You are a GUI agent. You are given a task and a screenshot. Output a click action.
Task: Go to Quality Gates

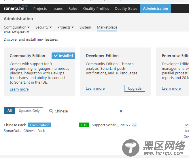[x=126, y=9]
